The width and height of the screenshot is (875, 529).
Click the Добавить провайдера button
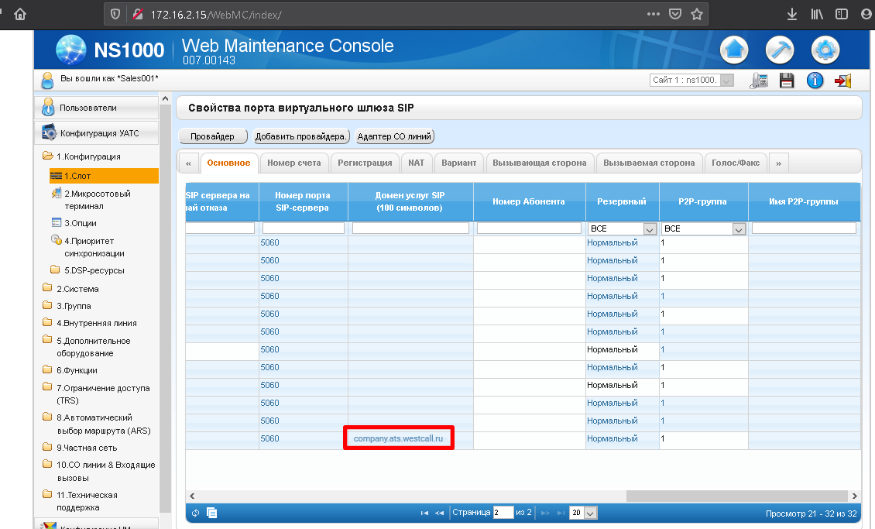tap(302, 136)
